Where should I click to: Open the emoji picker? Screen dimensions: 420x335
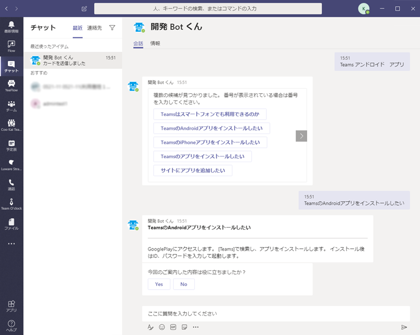coord(162,327)
